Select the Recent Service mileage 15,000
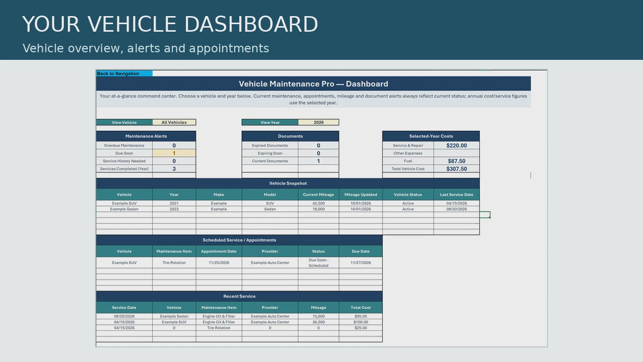 (318, 316)
